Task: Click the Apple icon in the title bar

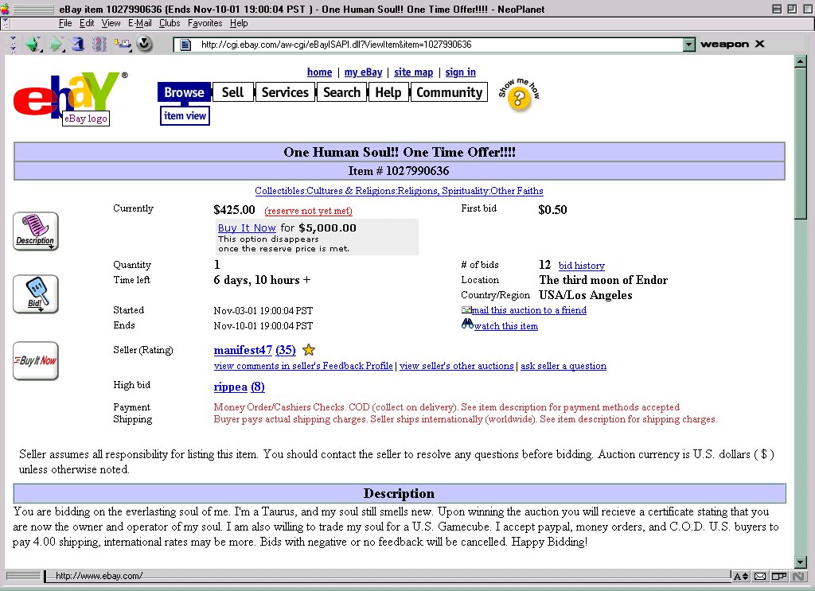Action: pyautogui.click(x=5, y=9)
